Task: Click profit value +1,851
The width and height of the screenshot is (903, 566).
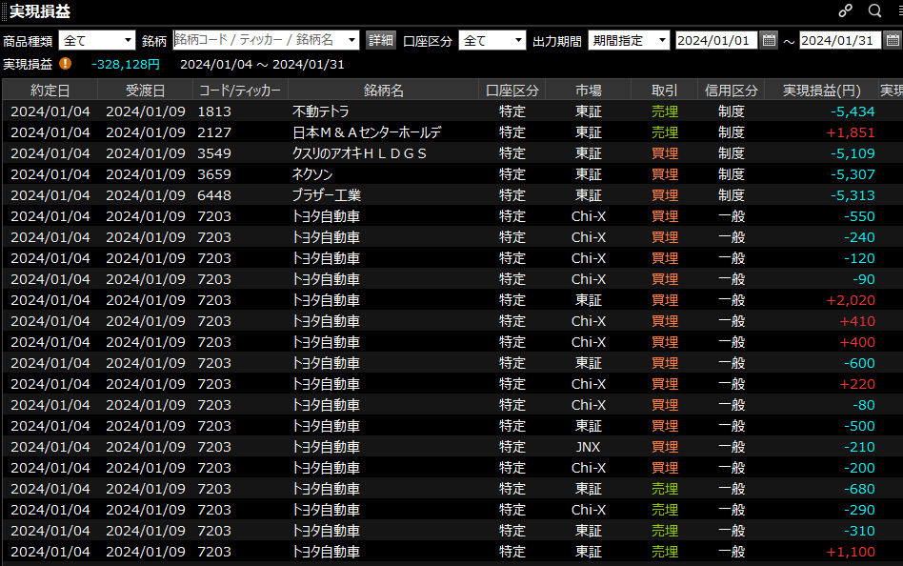Action: pyautogui.click(x=851, y=132)
